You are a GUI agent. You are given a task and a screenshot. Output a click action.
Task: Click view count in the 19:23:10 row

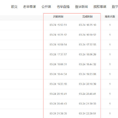coord(110,84)
